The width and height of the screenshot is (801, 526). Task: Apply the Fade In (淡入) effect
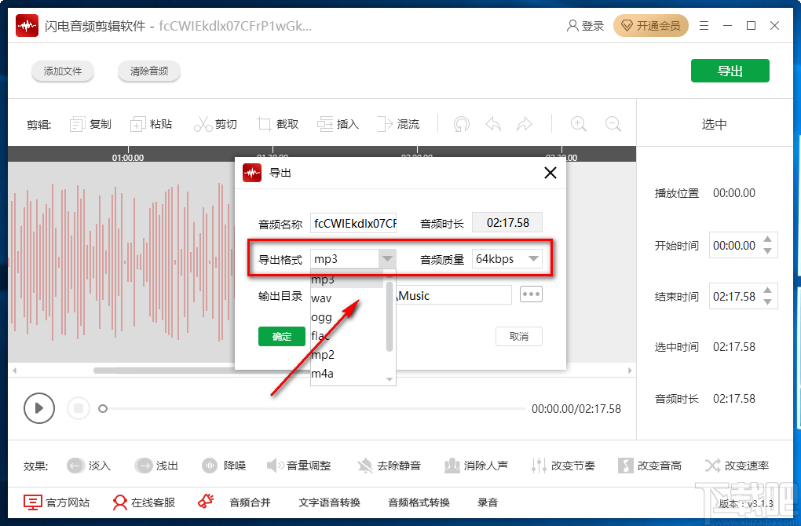[89, 466]
